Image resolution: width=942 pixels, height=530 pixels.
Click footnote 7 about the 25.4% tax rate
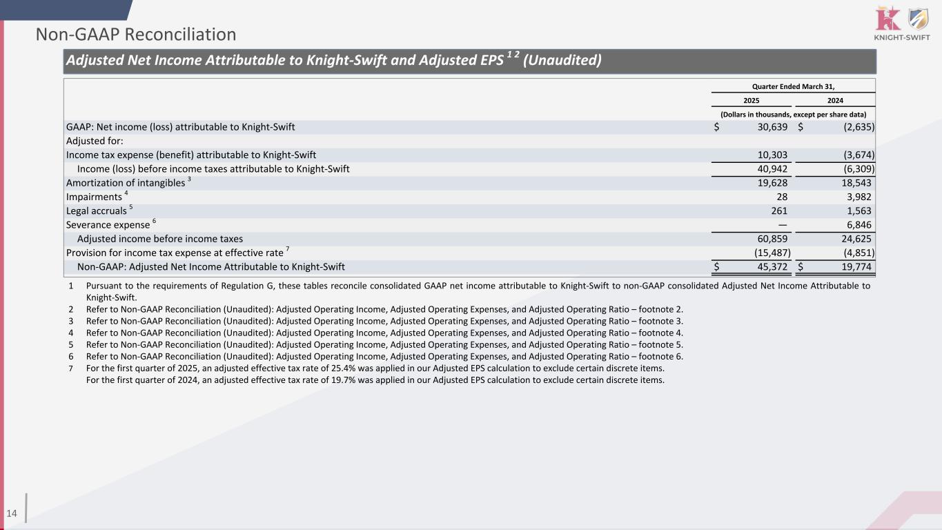click(x=375, y=368)
